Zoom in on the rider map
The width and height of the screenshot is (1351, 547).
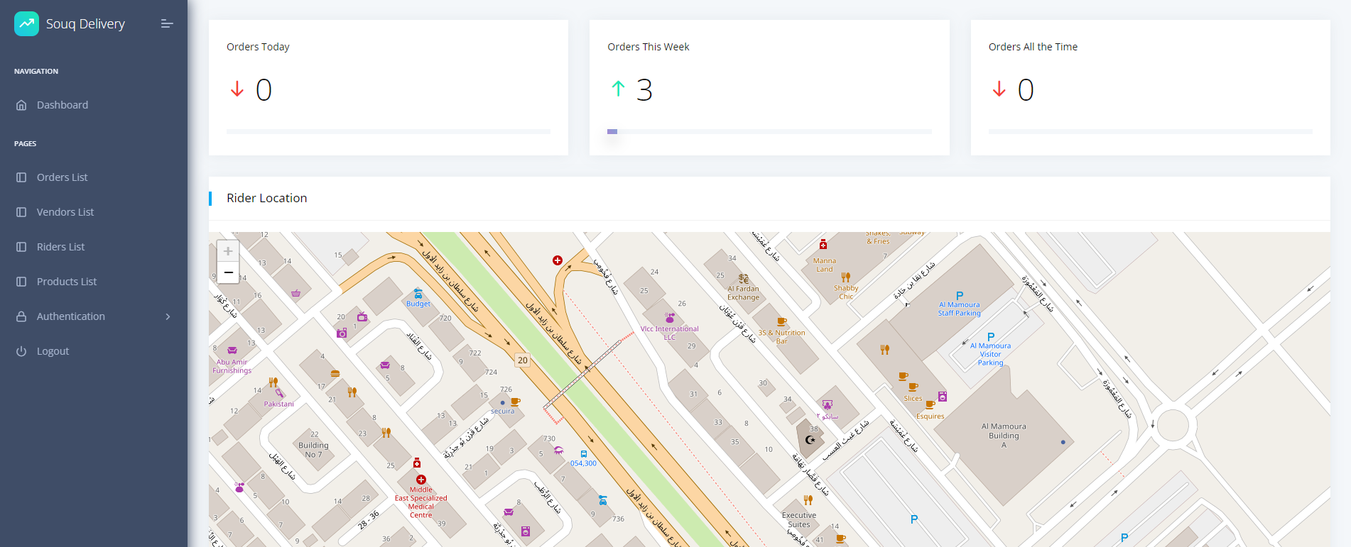pos(228,251)
